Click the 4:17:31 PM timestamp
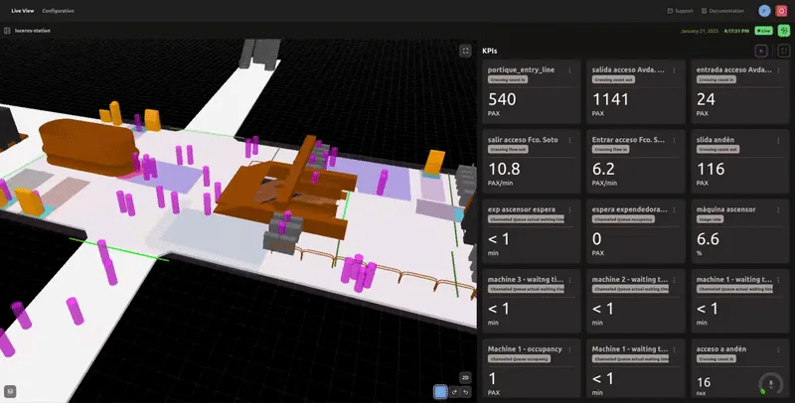The width and height of the screenshot is (795, 403). click(736, 31)
